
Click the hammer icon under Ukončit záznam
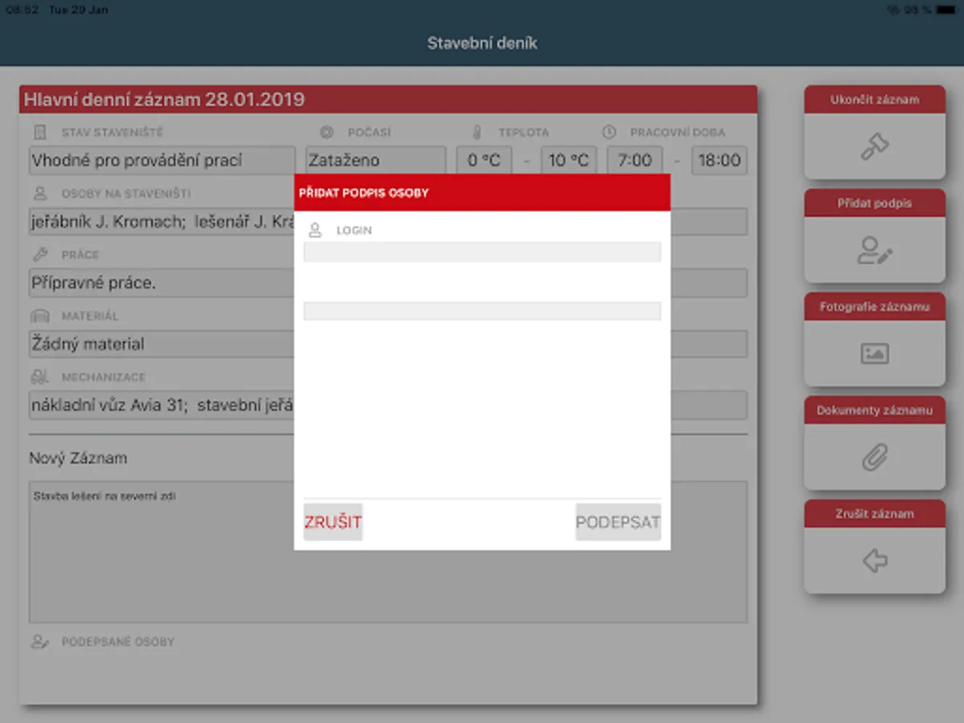(x=875, y=146)
